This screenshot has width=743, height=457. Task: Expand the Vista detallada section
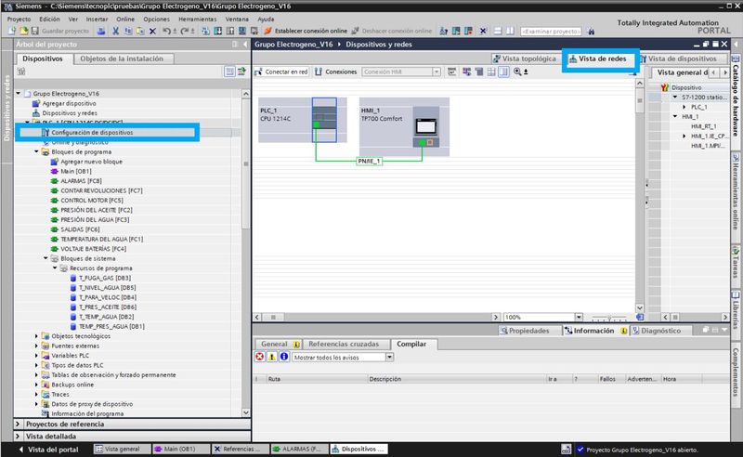click(x=18, y=437)
